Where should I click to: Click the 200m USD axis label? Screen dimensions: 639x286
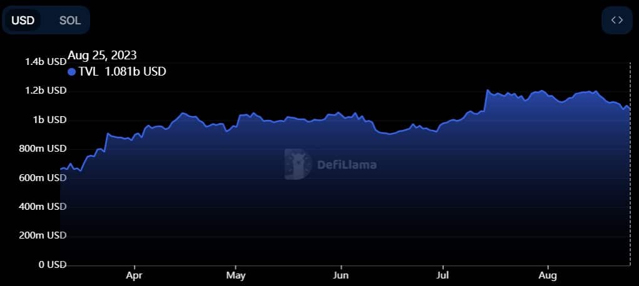43,236
